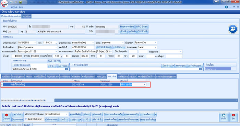Click the BMS heart logo icon

[x=4, y=4]
